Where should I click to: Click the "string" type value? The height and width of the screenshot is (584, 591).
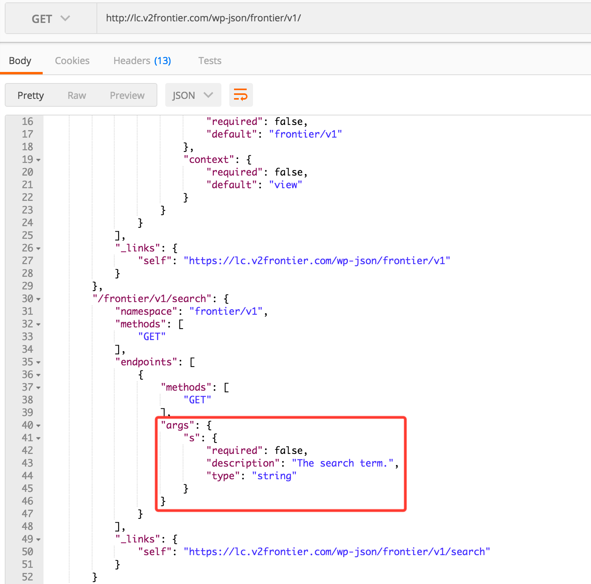274,476
